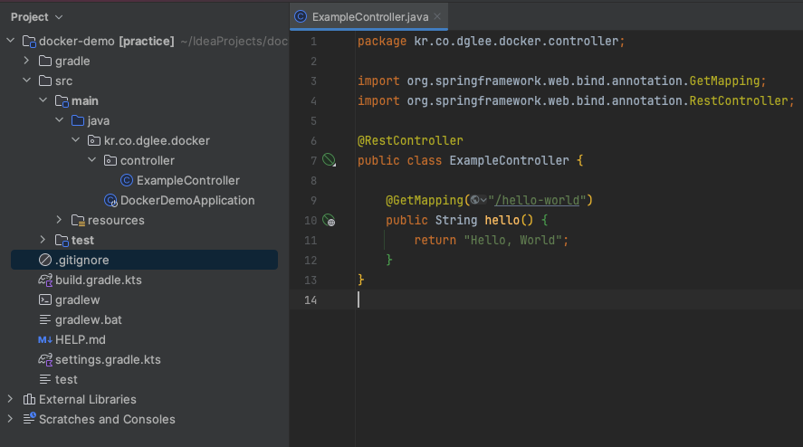
Task: Click the test folder icon with module badge
Action: click(62, 241)
